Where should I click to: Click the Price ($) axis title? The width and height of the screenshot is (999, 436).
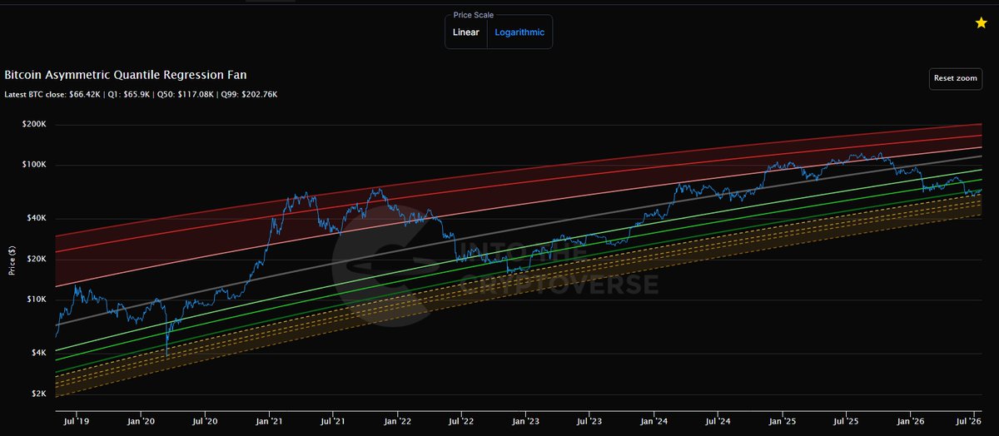[x=12, y=262]
